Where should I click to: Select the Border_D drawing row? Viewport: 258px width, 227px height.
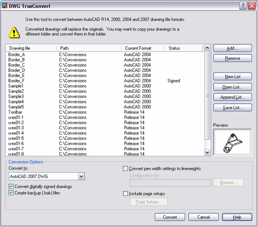point(105,70)
